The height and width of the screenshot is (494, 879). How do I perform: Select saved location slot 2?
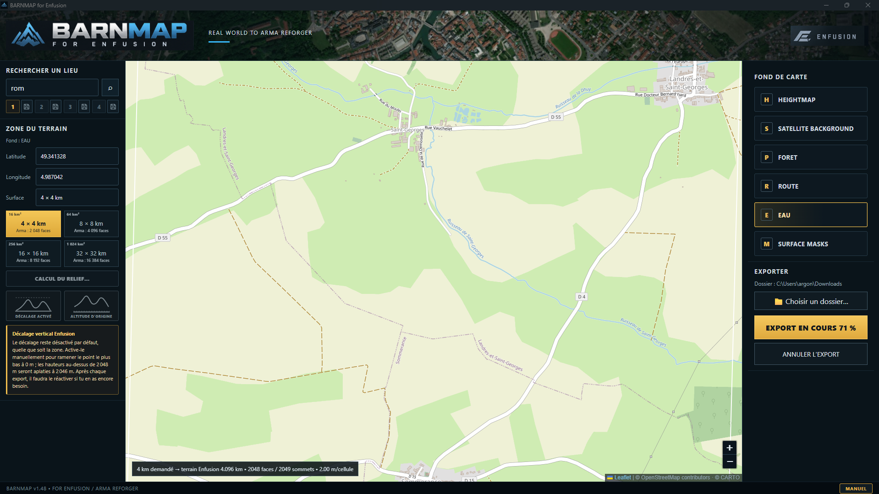pos(41,107)
